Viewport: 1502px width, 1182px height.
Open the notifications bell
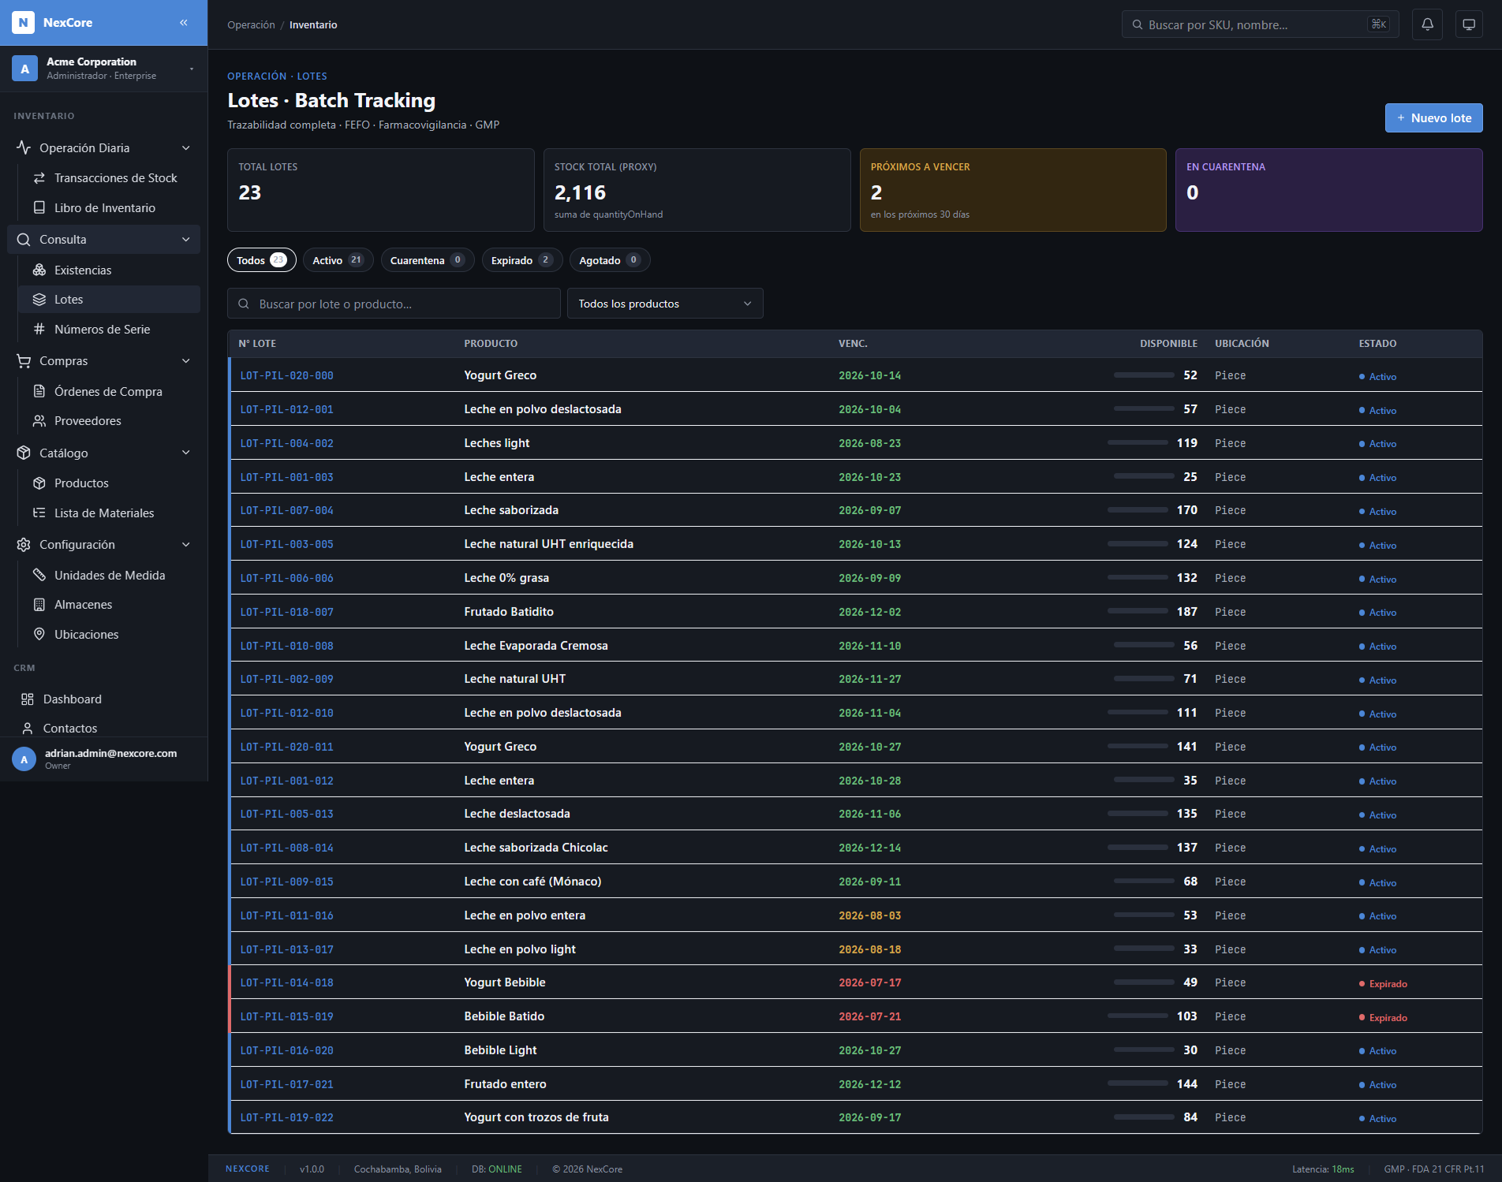pos(1427,24)
